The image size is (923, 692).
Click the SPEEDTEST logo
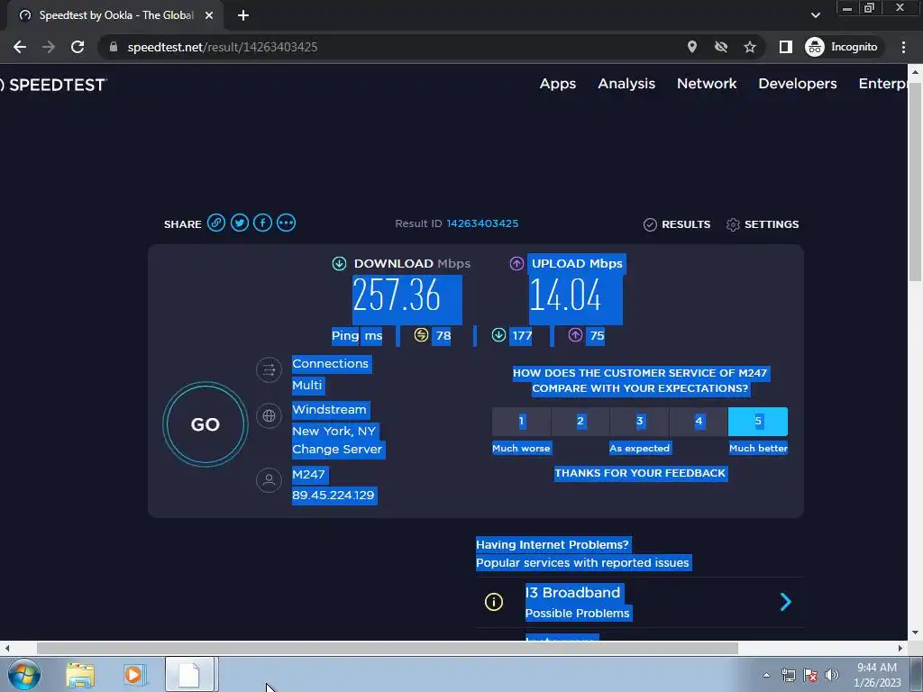click(53, 85)
